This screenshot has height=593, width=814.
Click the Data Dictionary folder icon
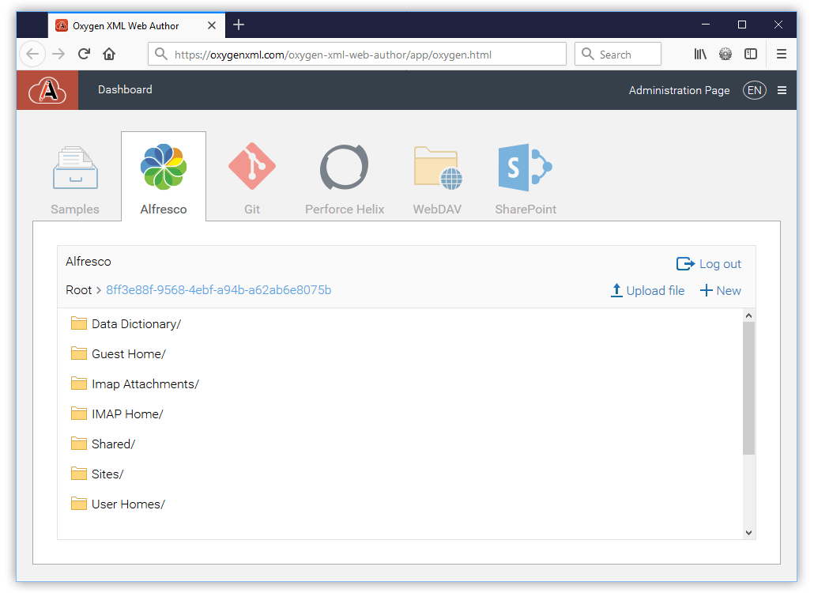(x=79, y=323)
